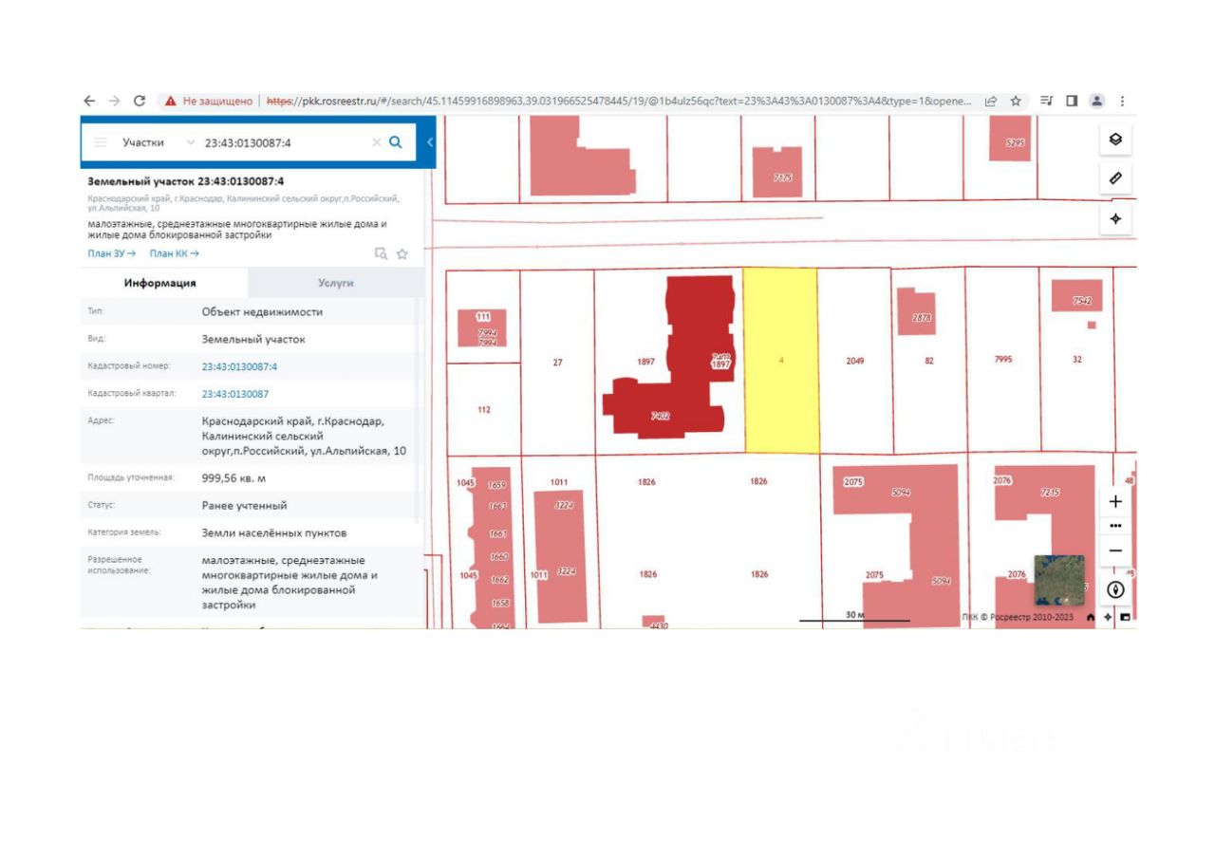Click the '999,56 кв. м' area value
This screenshot has height=858, width=1215.
tap(234, 478)
